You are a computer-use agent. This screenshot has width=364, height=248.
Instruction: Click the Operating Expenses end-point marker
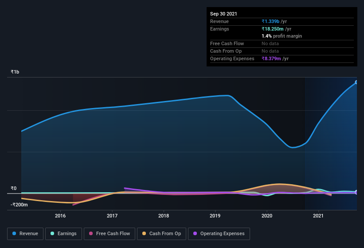coord(356,192)
